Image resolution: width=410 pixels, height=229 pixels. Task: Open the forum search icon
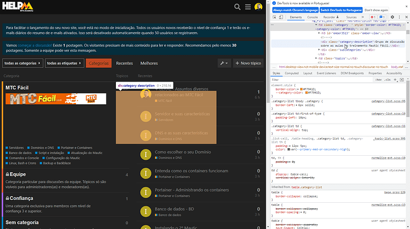tap(237, 7)
